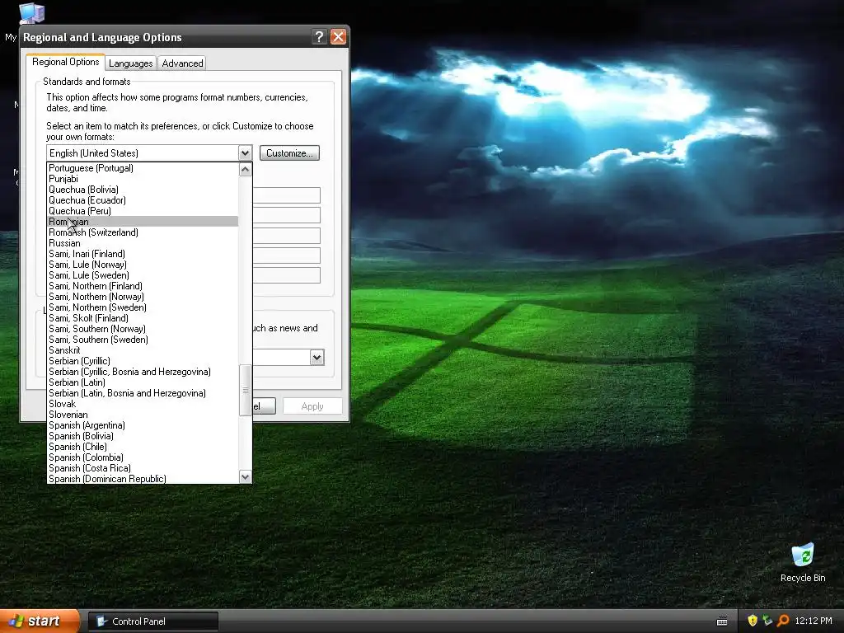
Task: Select Romansh (Switzerland) entry
Action: [x=143, y=232]
